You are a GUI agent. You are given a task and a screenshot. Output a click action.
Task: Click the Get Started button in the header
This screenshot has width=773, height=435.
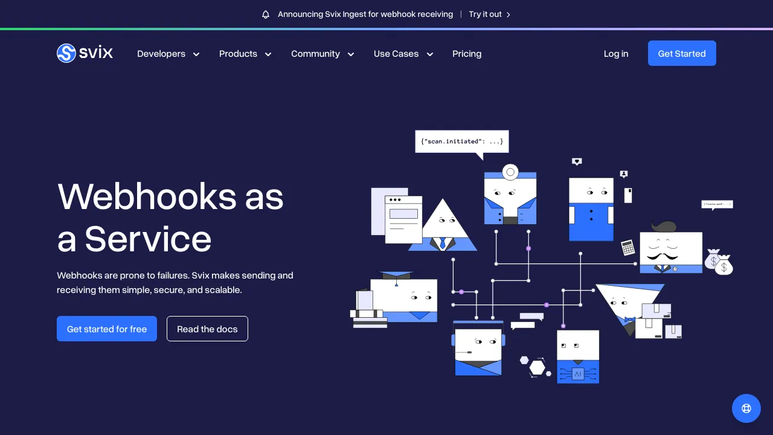(x=682, y=53)
